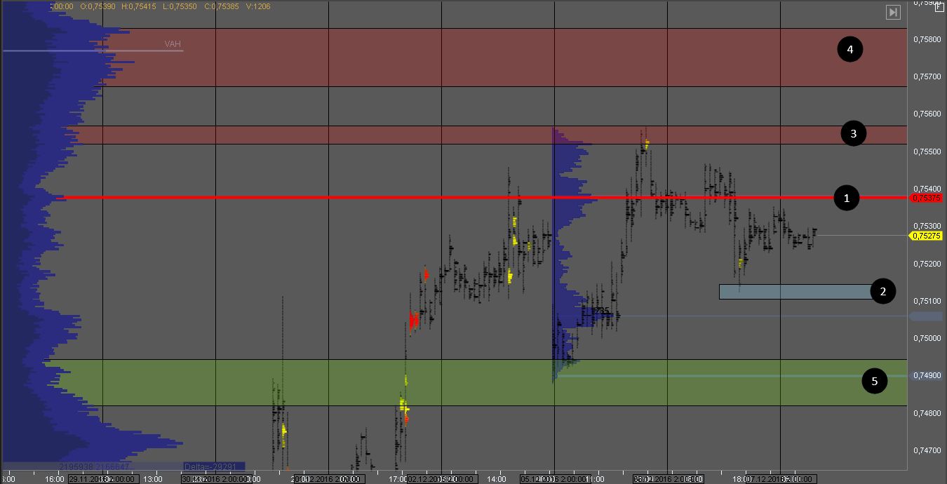The image size is (947, 484).
Task: Select black circle marker number 1
Action: [847, 199]
